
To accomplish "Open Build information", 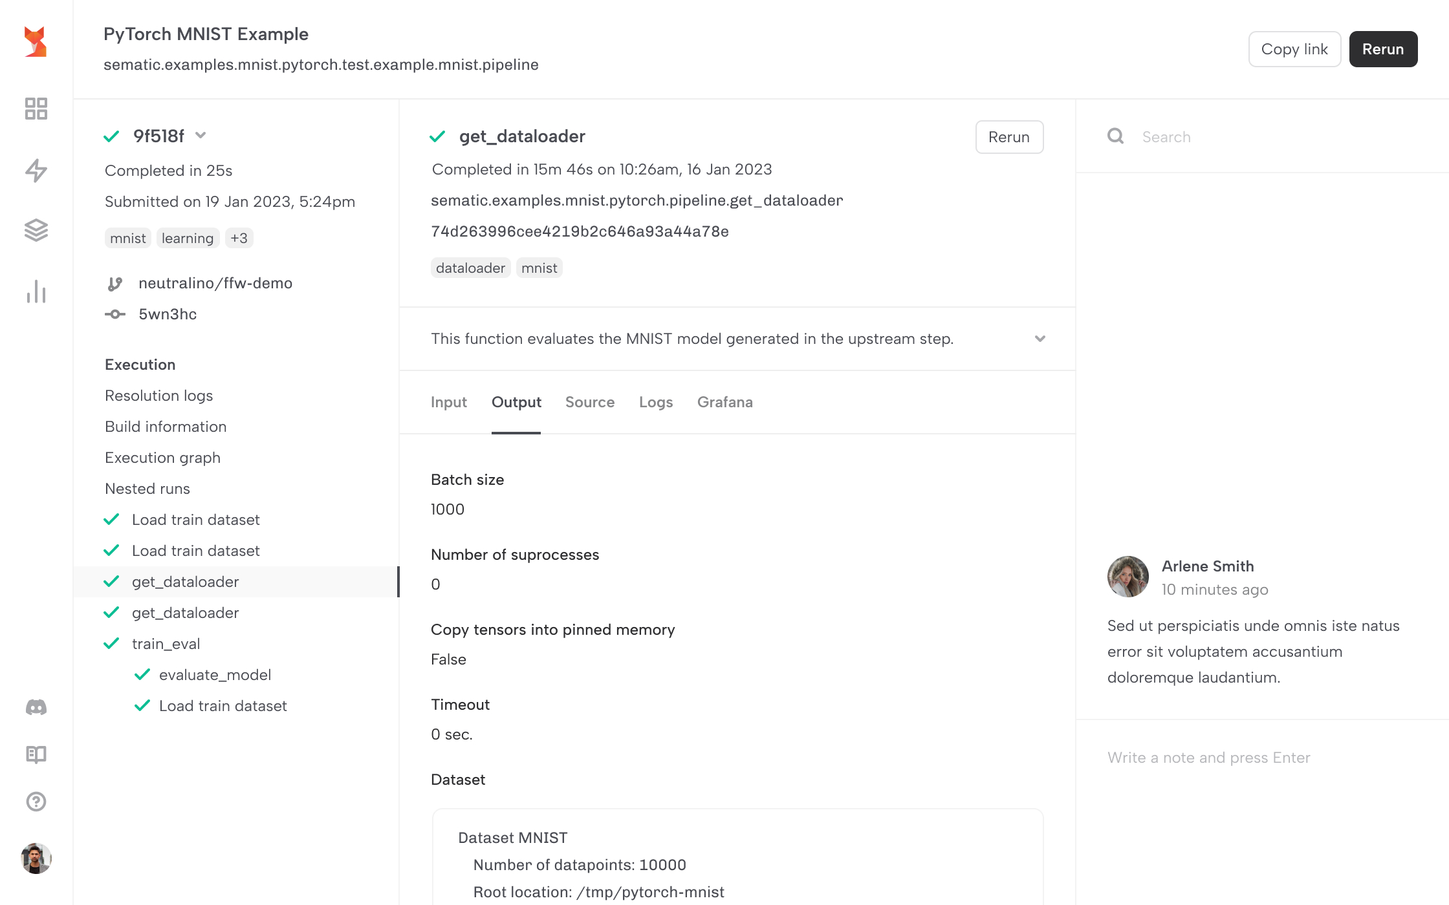I will [x=166, y=427].
